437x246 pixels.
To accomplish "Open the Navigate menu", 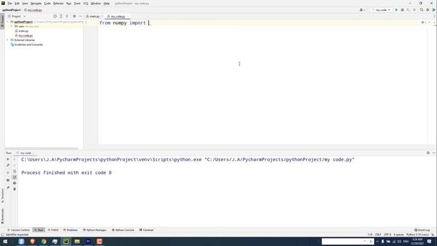I will click(x=36, y=3).
